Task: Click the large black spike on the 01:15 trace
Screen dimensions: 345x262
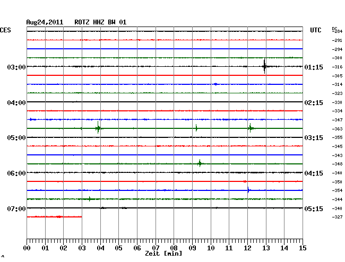Action: coord(264,66)
